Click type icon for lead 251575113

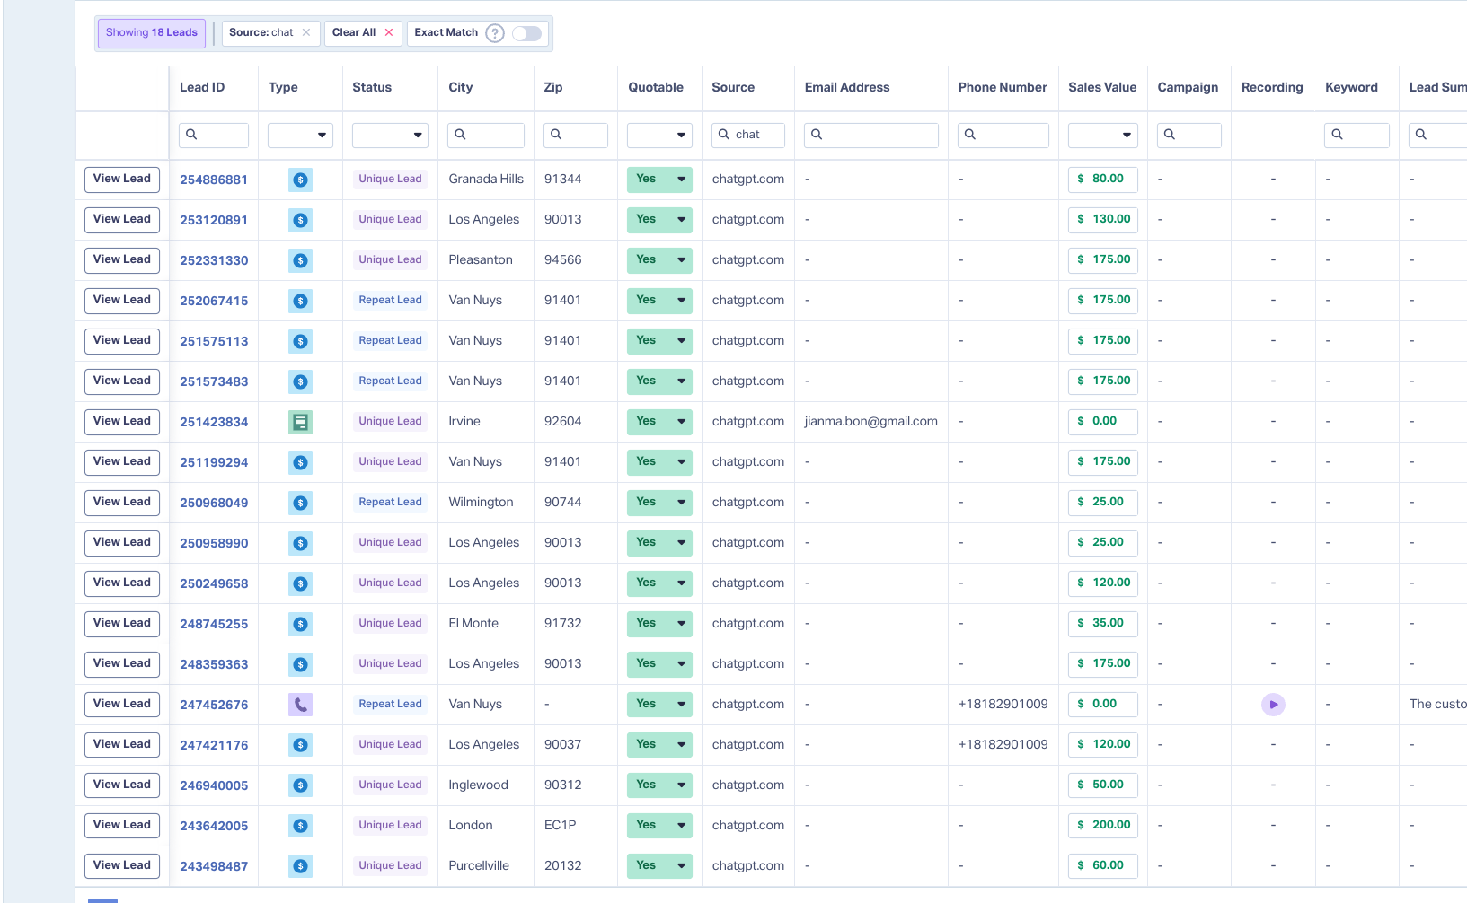pos(300,341)
